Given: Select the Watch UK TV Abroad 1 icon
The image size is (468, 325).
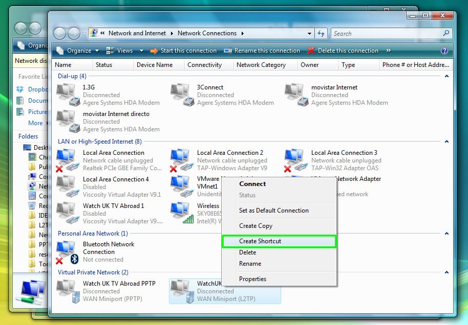Looking at the screenshot, I should pos(68,213).
